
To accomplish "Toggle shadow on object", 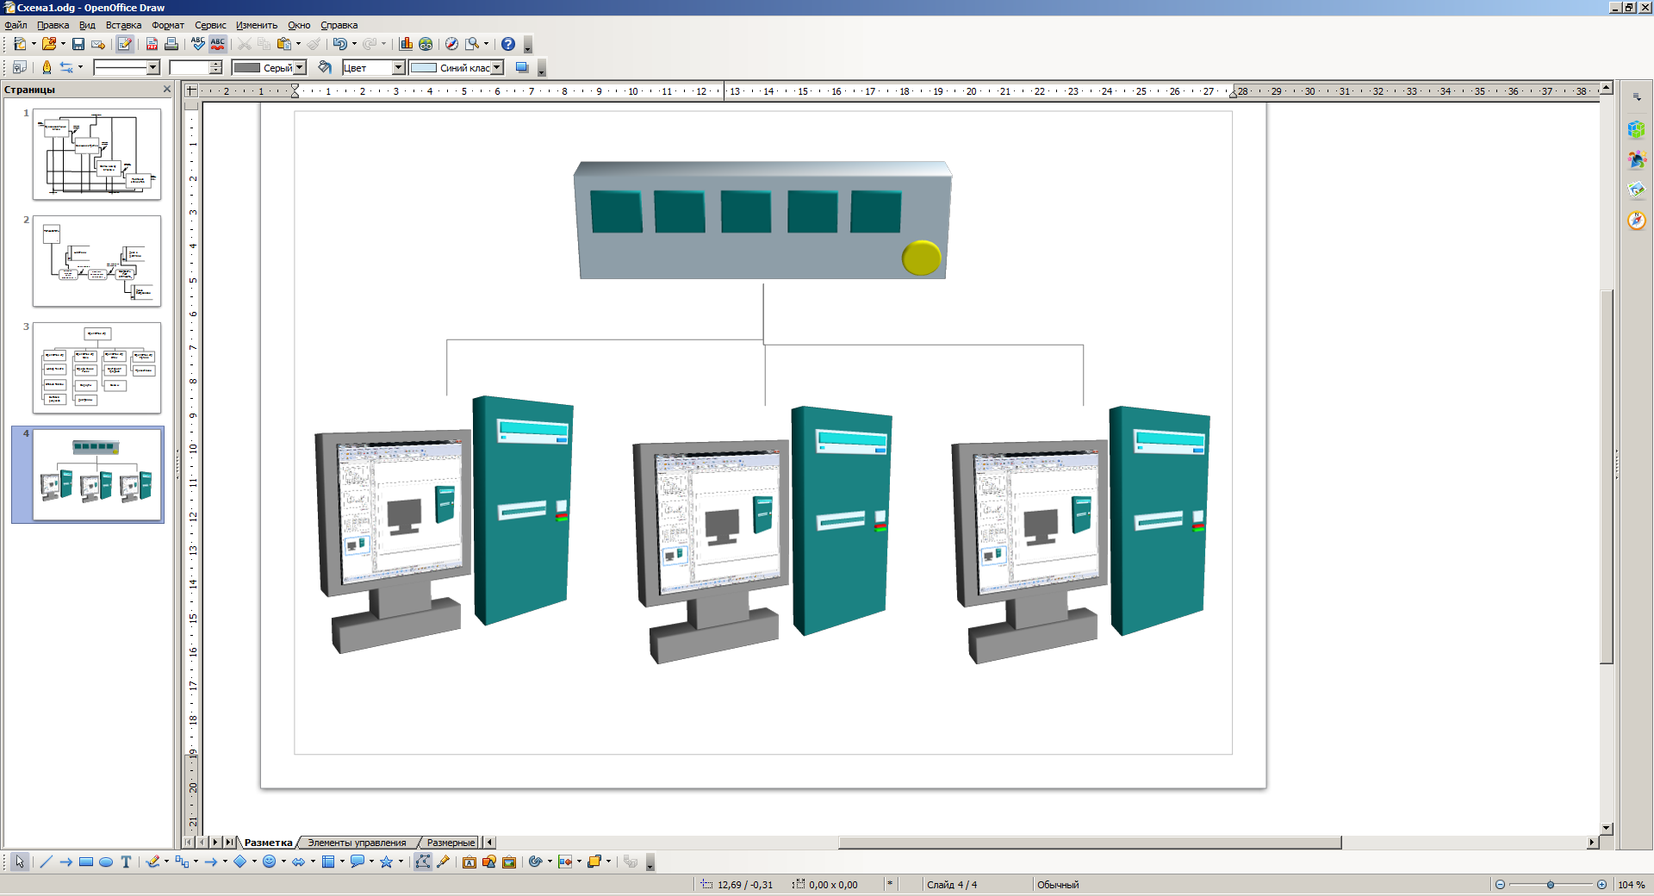I will [522, 67].
